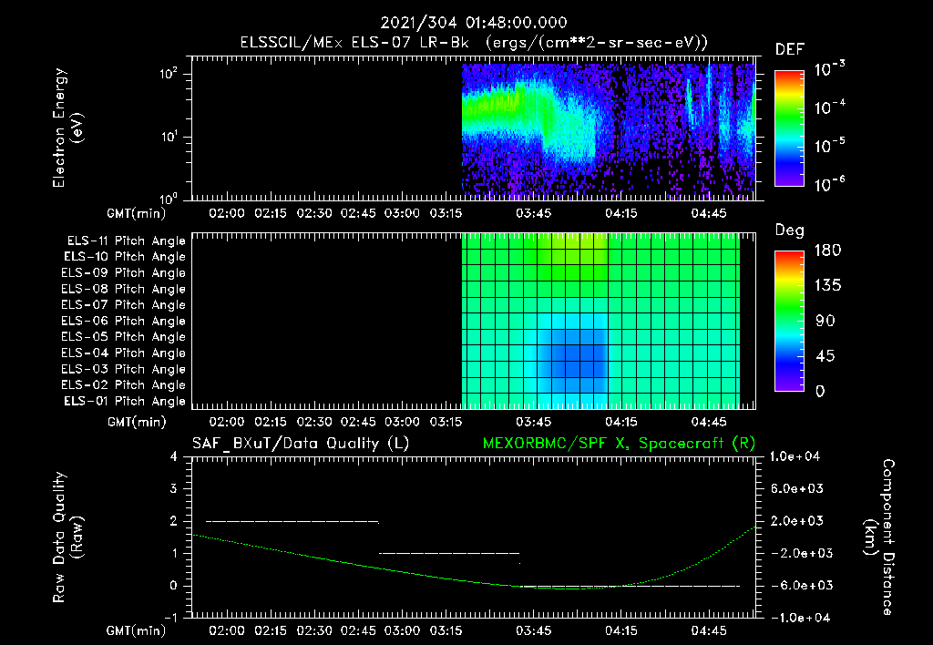Image resolution: width=933 pixels, height=645 pixels.
Task: Click the SAF_BXuT/Data Quality (L) title
Action: click(x=301, y=444)
